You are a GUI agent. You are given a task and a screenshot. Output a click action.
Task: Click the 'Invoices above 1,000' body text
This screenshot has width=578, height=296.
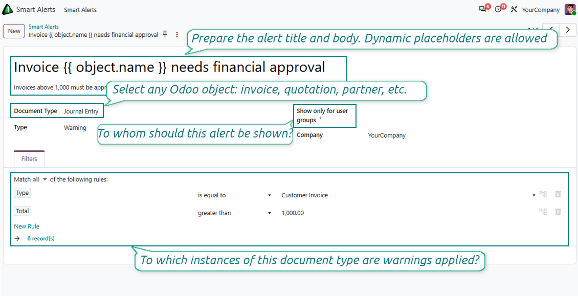coord(60,88)
